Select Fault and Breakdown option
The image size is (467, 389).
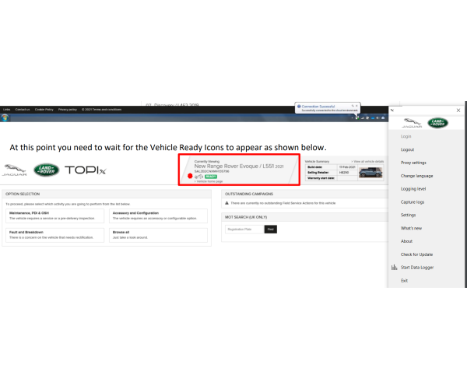click(54, 235)
